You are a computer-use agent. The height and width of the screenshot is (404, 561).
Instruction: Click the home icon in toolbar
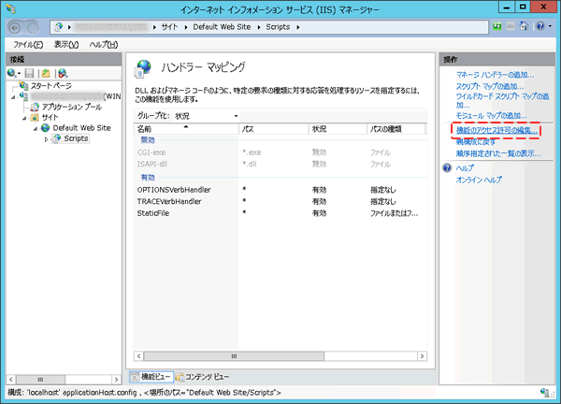coord(525,26)
